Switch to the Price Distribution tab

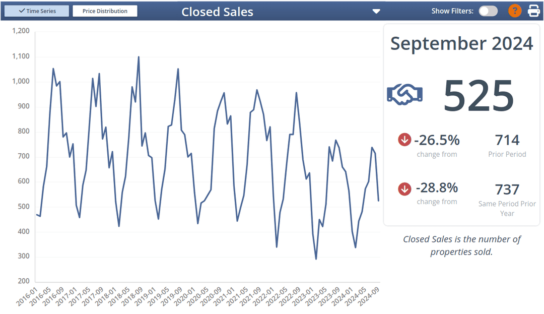click(x=105, y=10)
